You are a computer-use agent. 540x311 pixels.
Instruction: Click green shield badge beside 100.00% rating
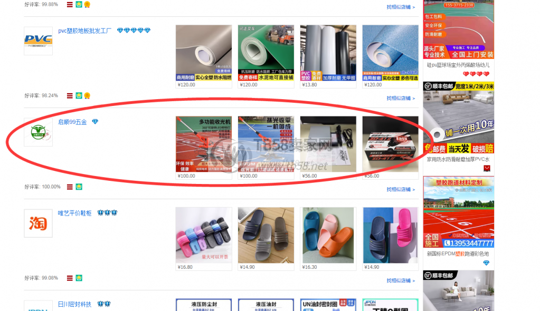(x=79, y=187)
